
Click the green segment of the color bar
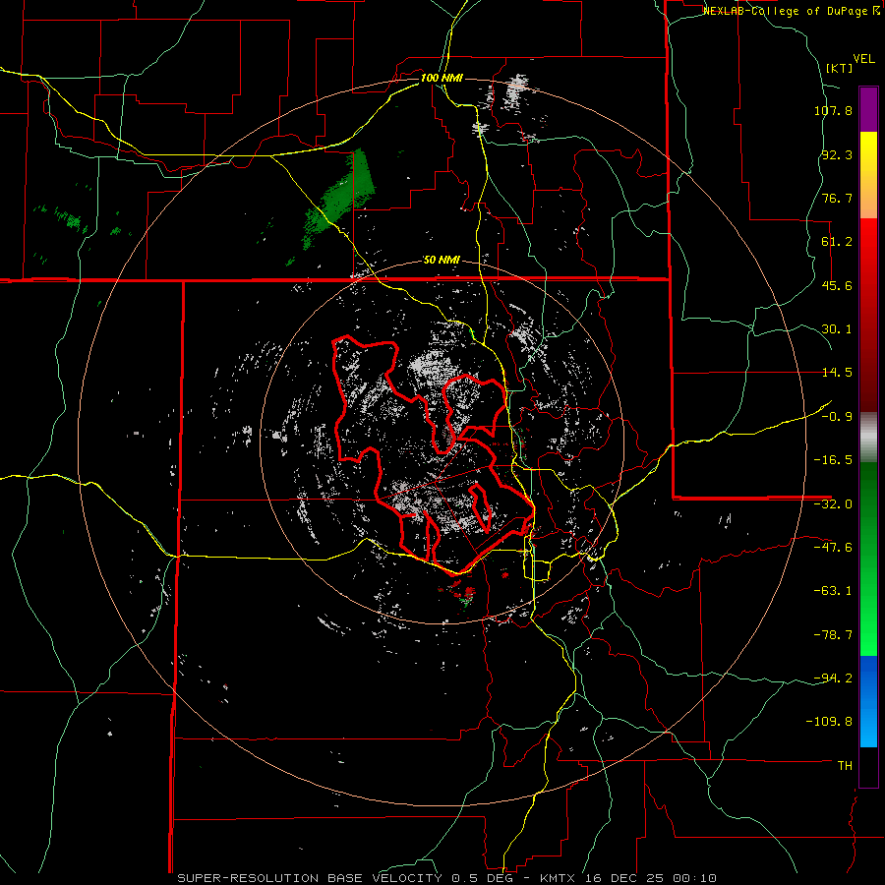868,559
